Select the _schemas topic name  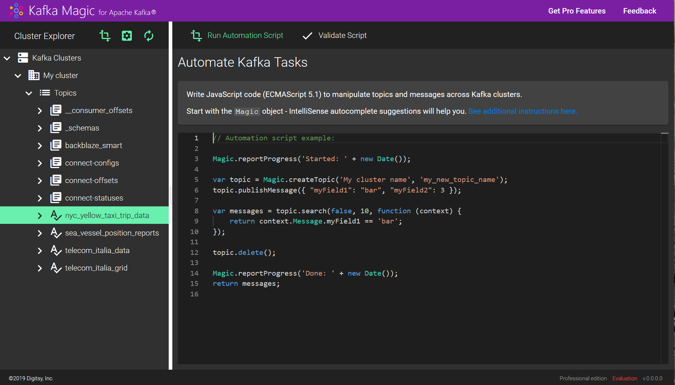82,128
